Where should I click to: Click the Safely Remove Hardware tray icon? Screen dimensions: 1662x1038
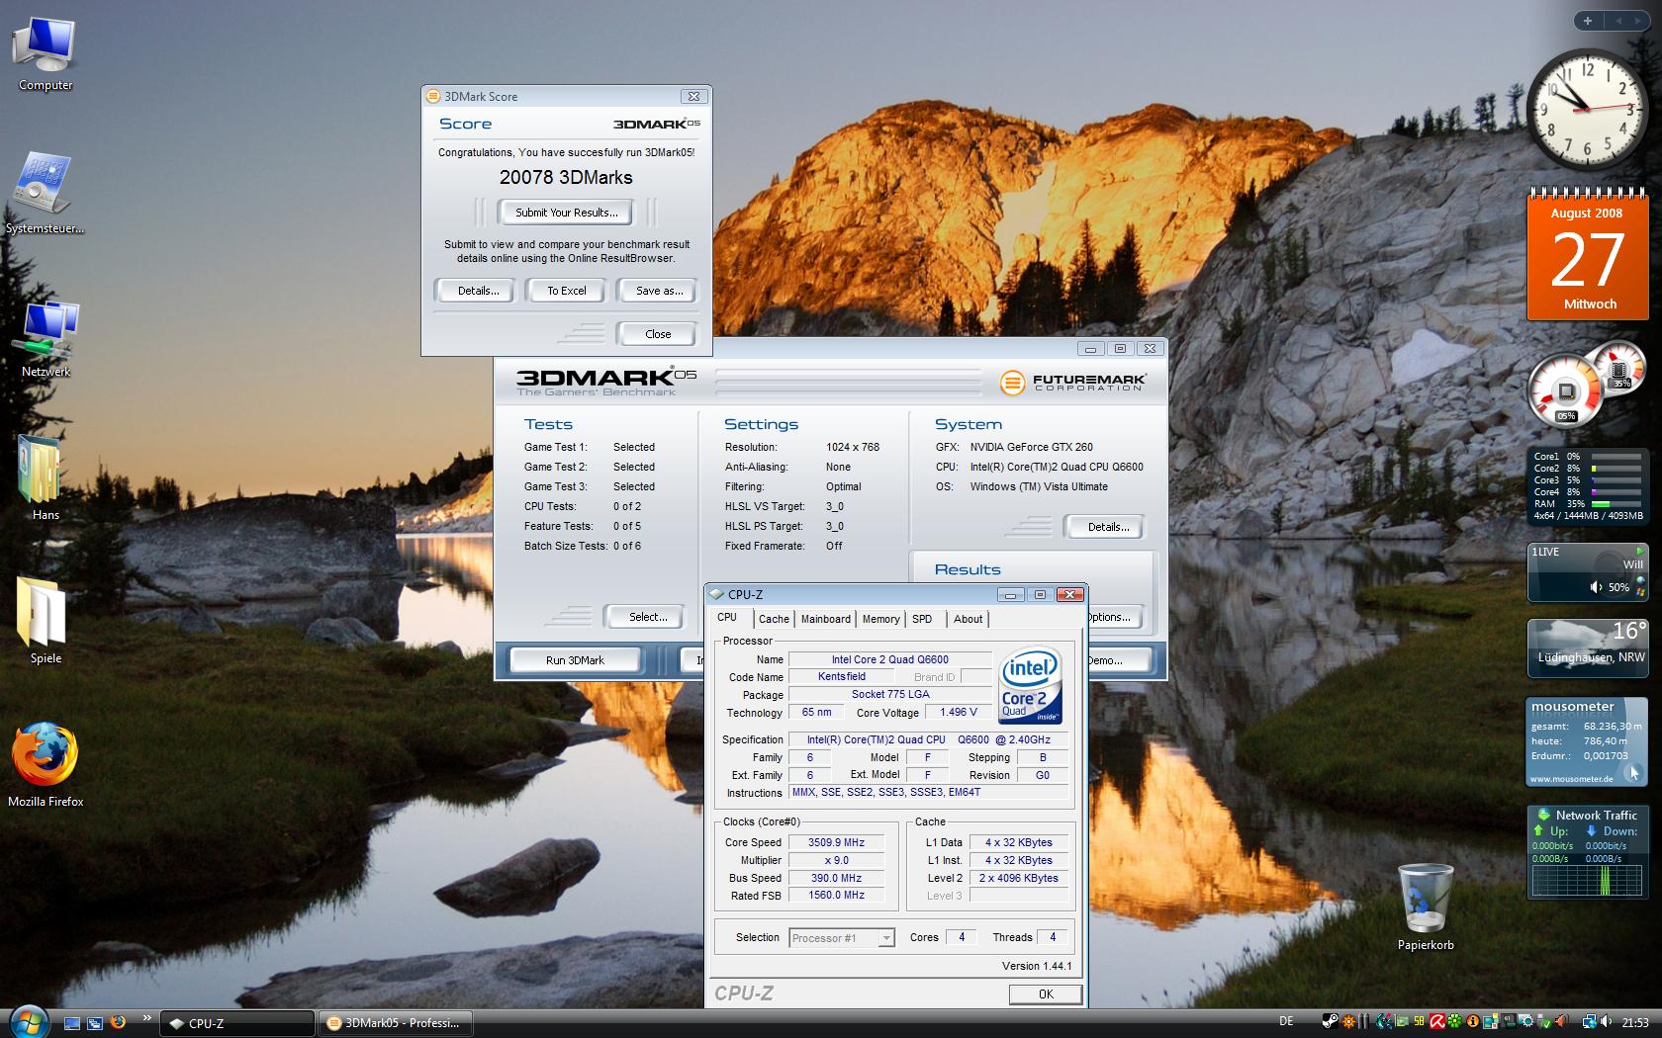point(1544,1022)
